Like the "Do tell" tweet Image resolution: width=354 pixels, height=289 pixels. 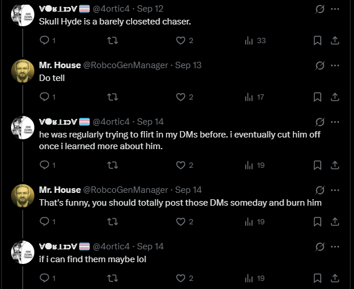point(180,97)
